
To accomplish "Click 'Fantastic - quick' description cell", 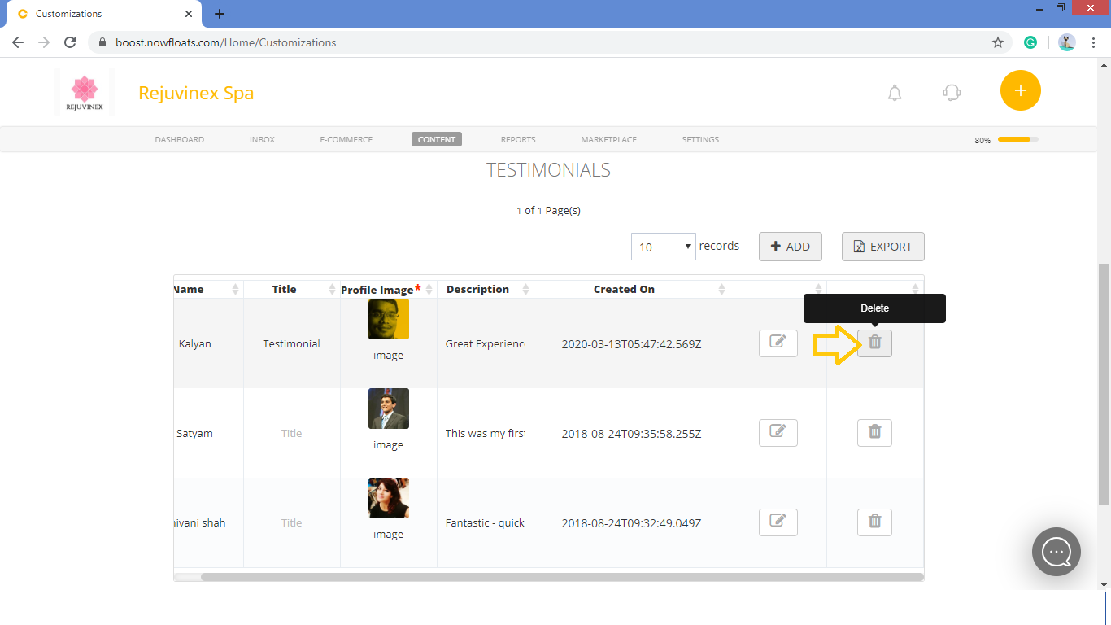I will click(x=485, y=522).
